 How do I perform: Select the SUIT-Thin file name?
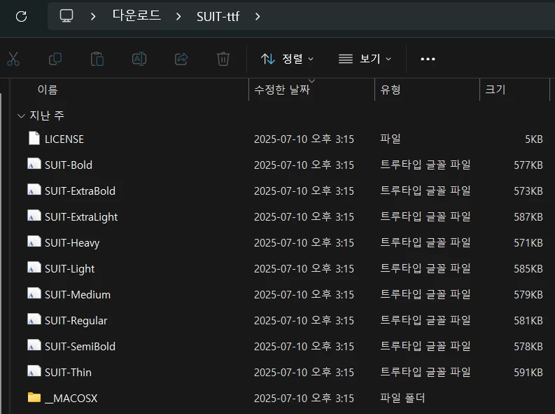point(68,372)
